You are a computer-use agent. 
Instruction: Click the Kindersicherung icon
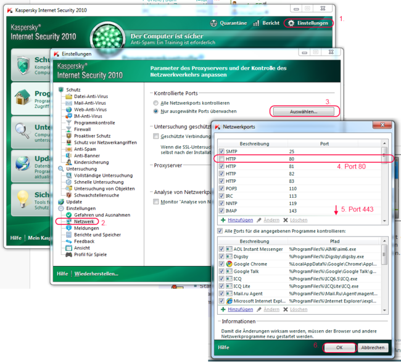point(68,163)
